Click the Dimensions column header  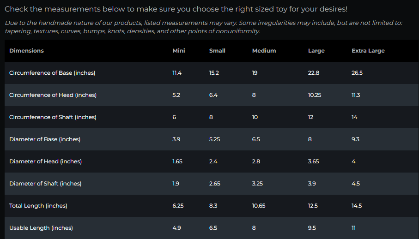26,51
